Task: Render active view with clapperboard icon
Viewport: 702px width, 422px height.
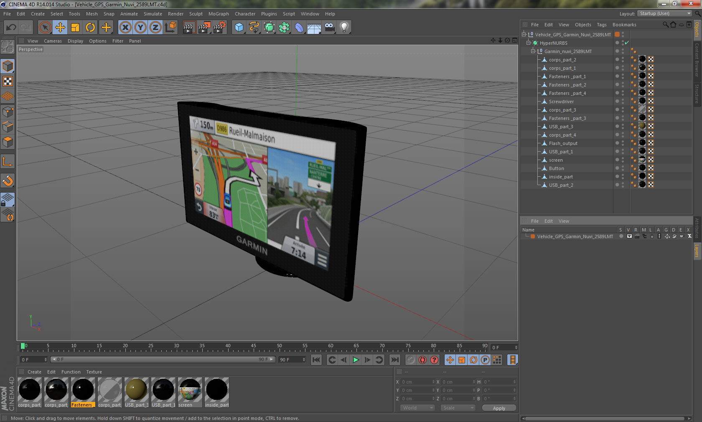Action: (189, 28)
